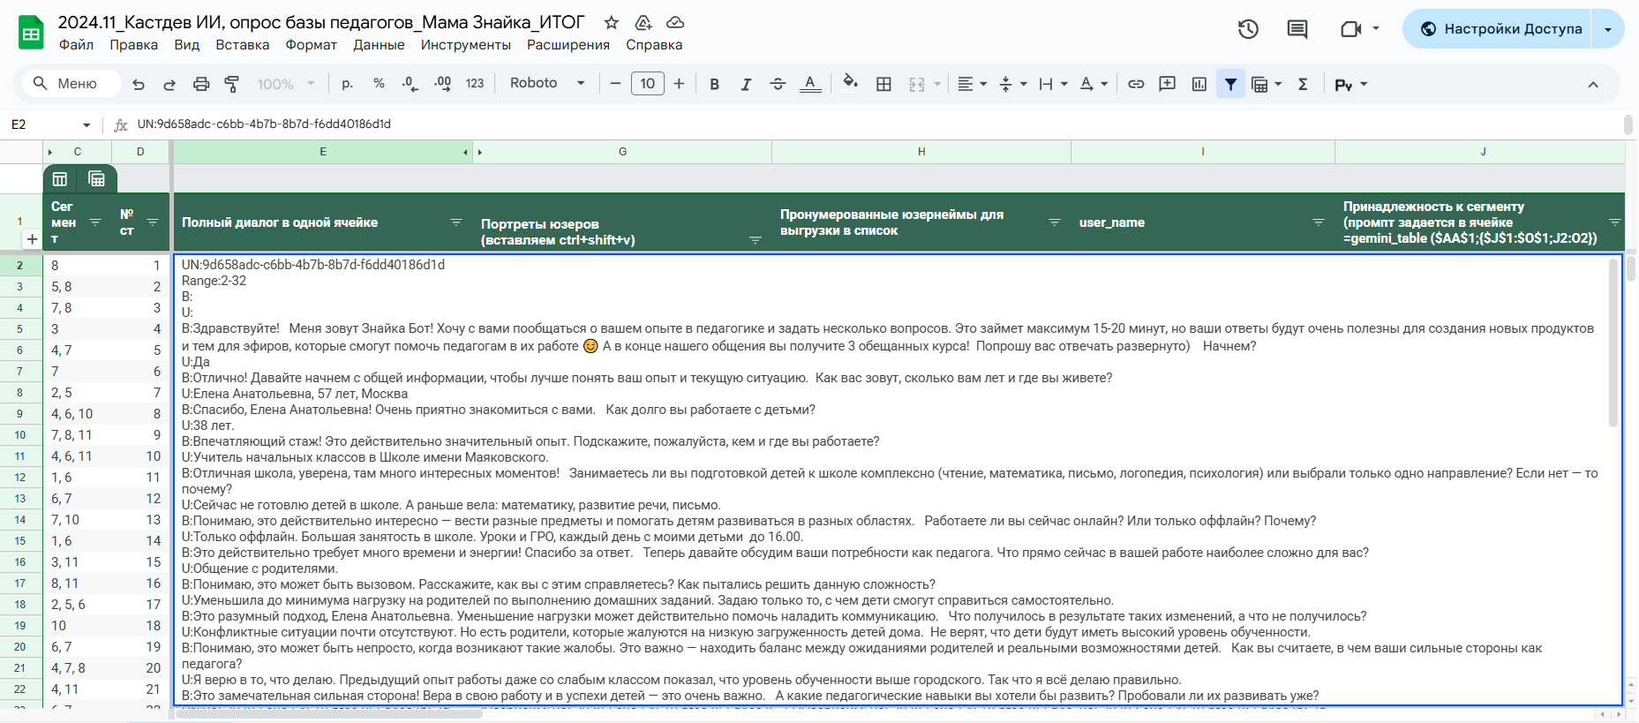Screen dimensions: 1639x723
Task: Open the Вид menu
Action: 187,45
